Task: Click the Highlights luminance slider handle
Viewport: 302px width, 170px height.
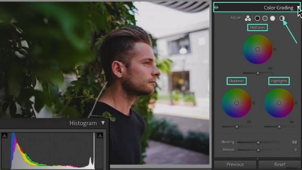Action: click(x=279, y=127)
